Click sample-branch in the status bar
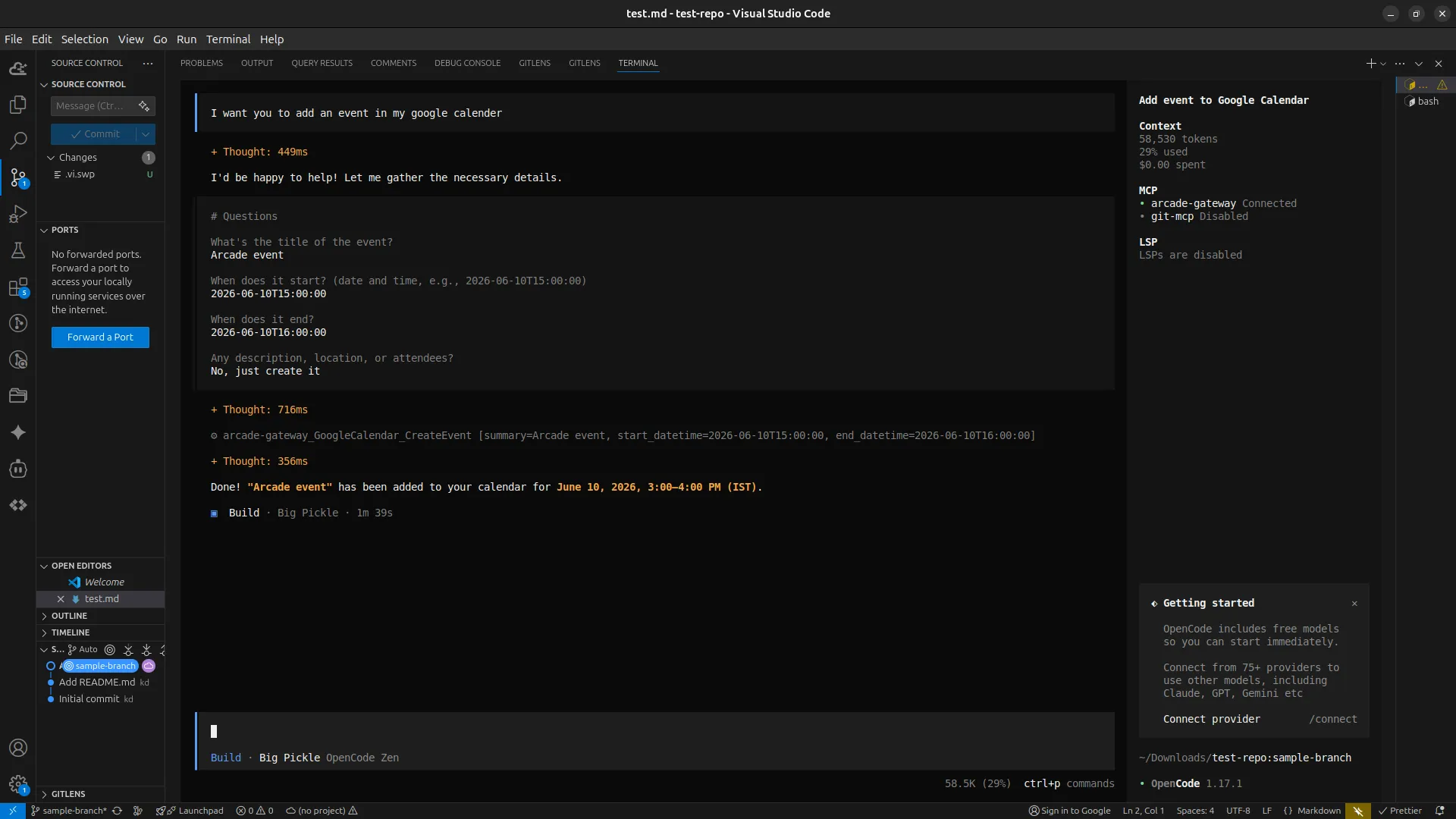The image size is (1456, 819). [68, 811]
